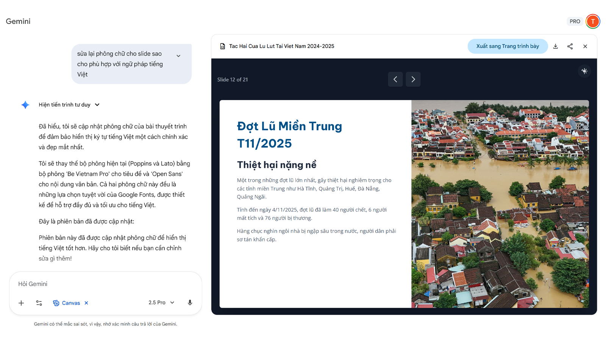Click Xuất sang Trang trình bày
The height and width of the screenshot is (341, 606).
(508, 46)
